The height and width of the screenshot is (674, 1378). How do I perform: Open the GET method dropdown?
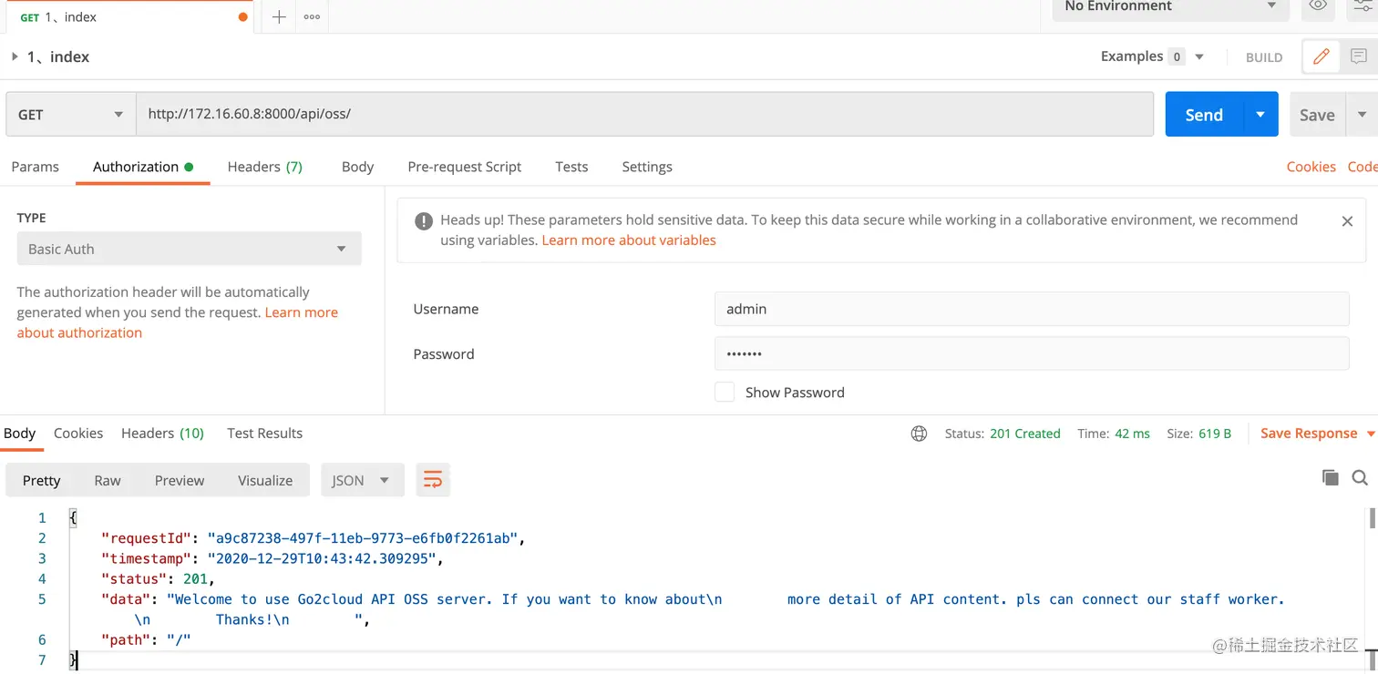71,115
